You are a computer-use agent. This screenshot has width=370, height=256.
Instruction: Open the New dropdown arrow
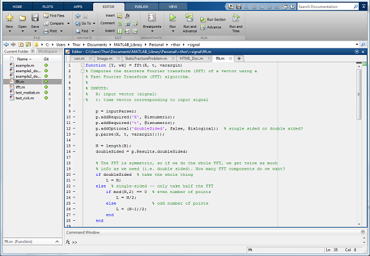point(9,31)
